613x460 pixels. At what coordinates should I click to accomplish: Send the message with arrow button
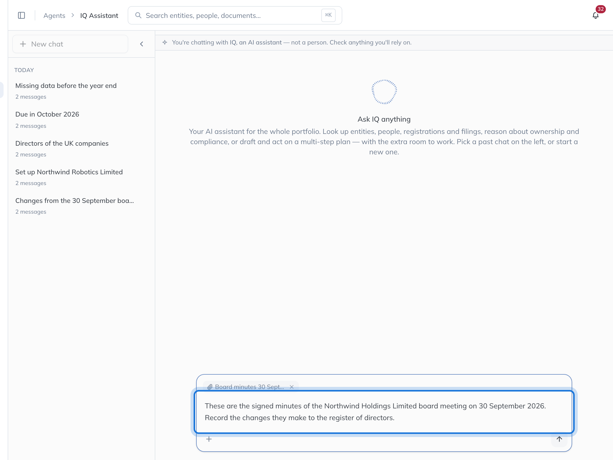click(x=559, y=439)
